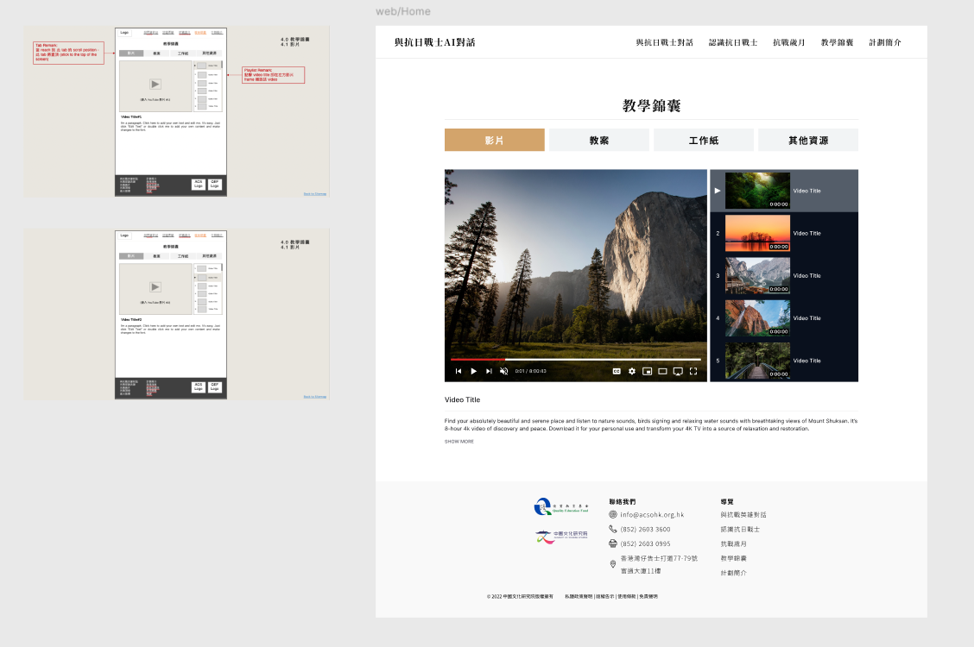Select playlist video 5 forest bridge thumbnail

[757, 361]
